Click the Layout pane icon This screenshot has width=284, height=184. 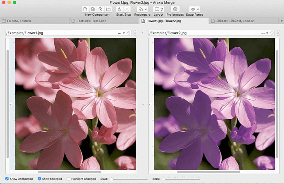157,9
